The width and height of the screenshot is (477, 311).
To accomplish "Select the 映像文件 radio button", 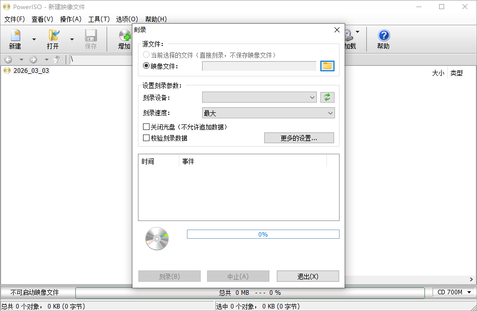I will point(146,66).
